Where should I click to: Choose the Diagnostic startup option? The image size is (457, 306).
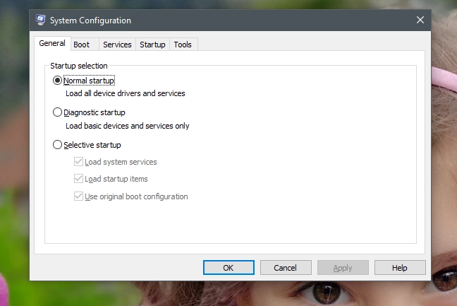tap(57, 112)
